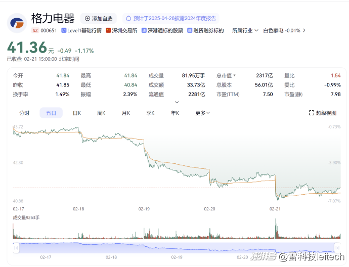Viewport: 349px width, 267px height.
Task: Click the Level1基础行情 badge icon
Action: [64, 30]
